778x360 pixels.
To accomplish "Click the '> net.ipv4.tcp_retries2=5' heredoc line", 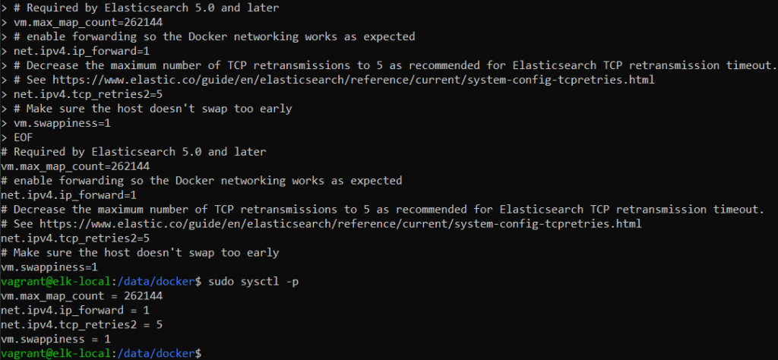I will pyautogui.click(x=82, y=94).
